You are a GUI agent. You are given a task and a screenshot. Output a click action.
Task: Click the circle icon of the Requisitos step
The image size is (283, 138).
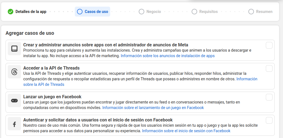click(x=194, y=12)
